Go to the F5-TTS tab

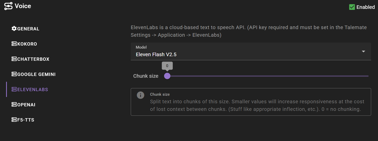23,120
